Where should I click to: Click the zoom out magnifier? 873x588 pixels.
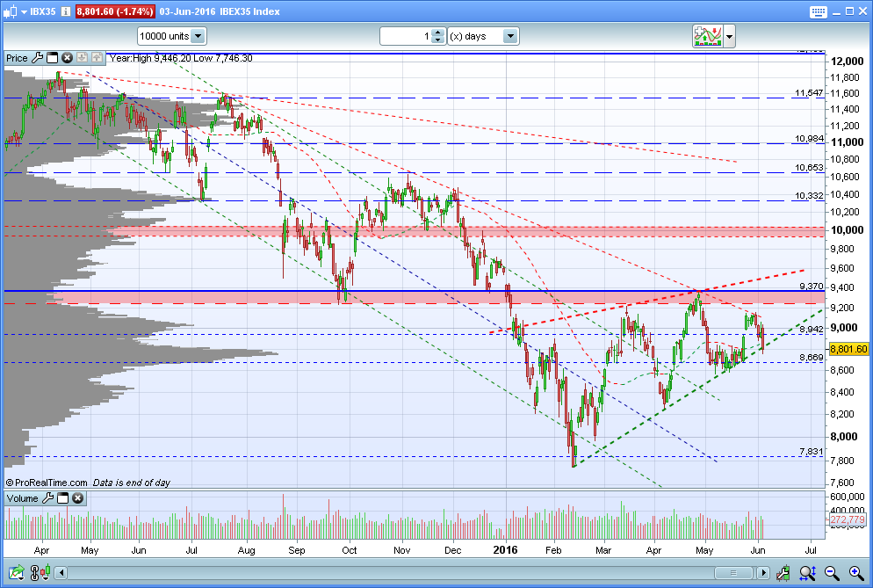[832, 572]
